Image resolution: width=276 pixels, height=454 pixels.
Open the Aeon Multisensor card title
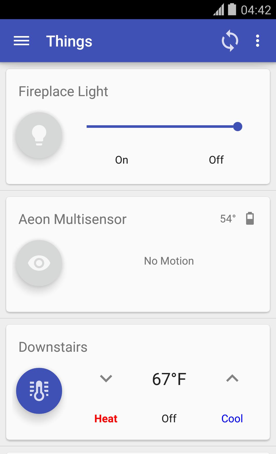[73, 219]
